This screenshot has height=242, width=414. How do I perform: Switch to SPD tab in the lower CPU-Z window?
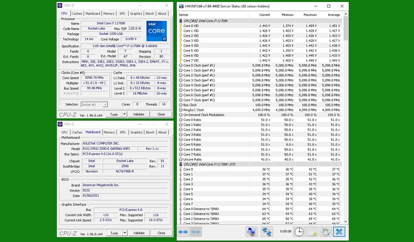(123, 133)
